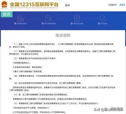126x114 pixels.
Task: Click the 投诉完成 step label
Action: (x=104, y=24)
